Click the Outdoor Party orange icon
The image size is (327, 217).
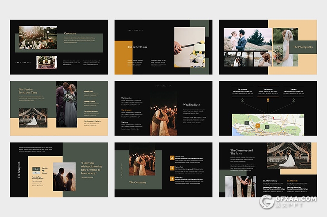(172, 158)
